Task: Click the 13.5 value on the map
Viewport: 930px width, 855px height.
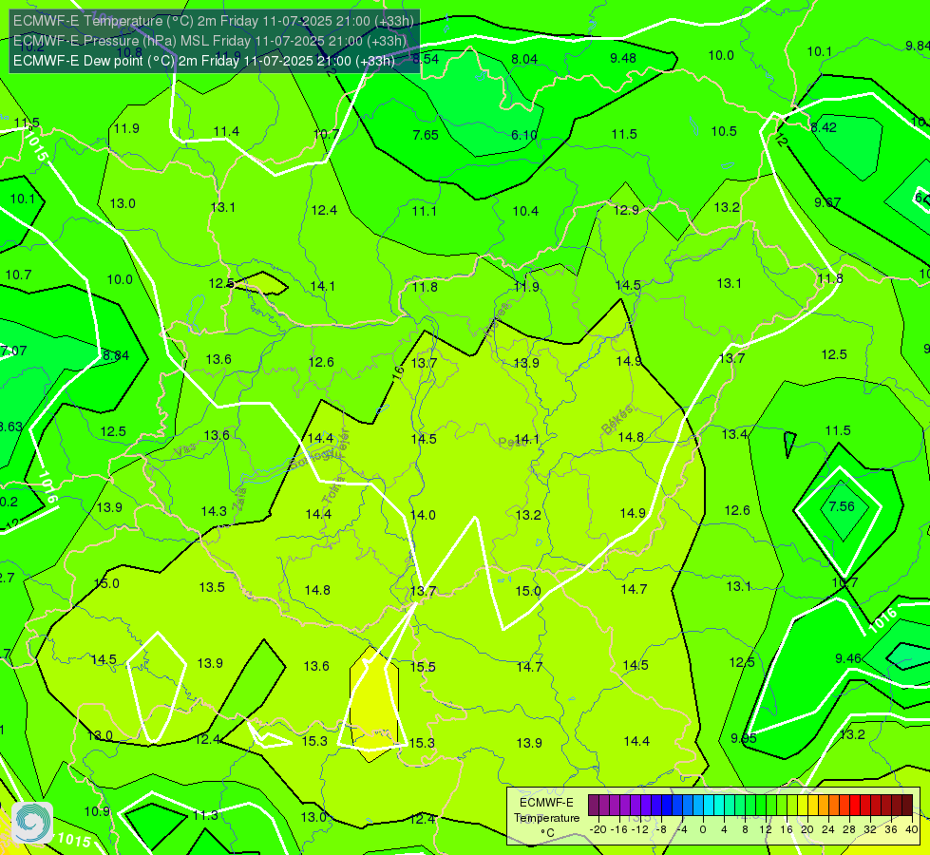Action: (212, 587)
